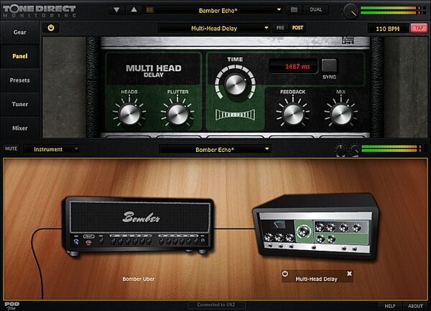Mute the input with the MUTE button

click(11, 148)
